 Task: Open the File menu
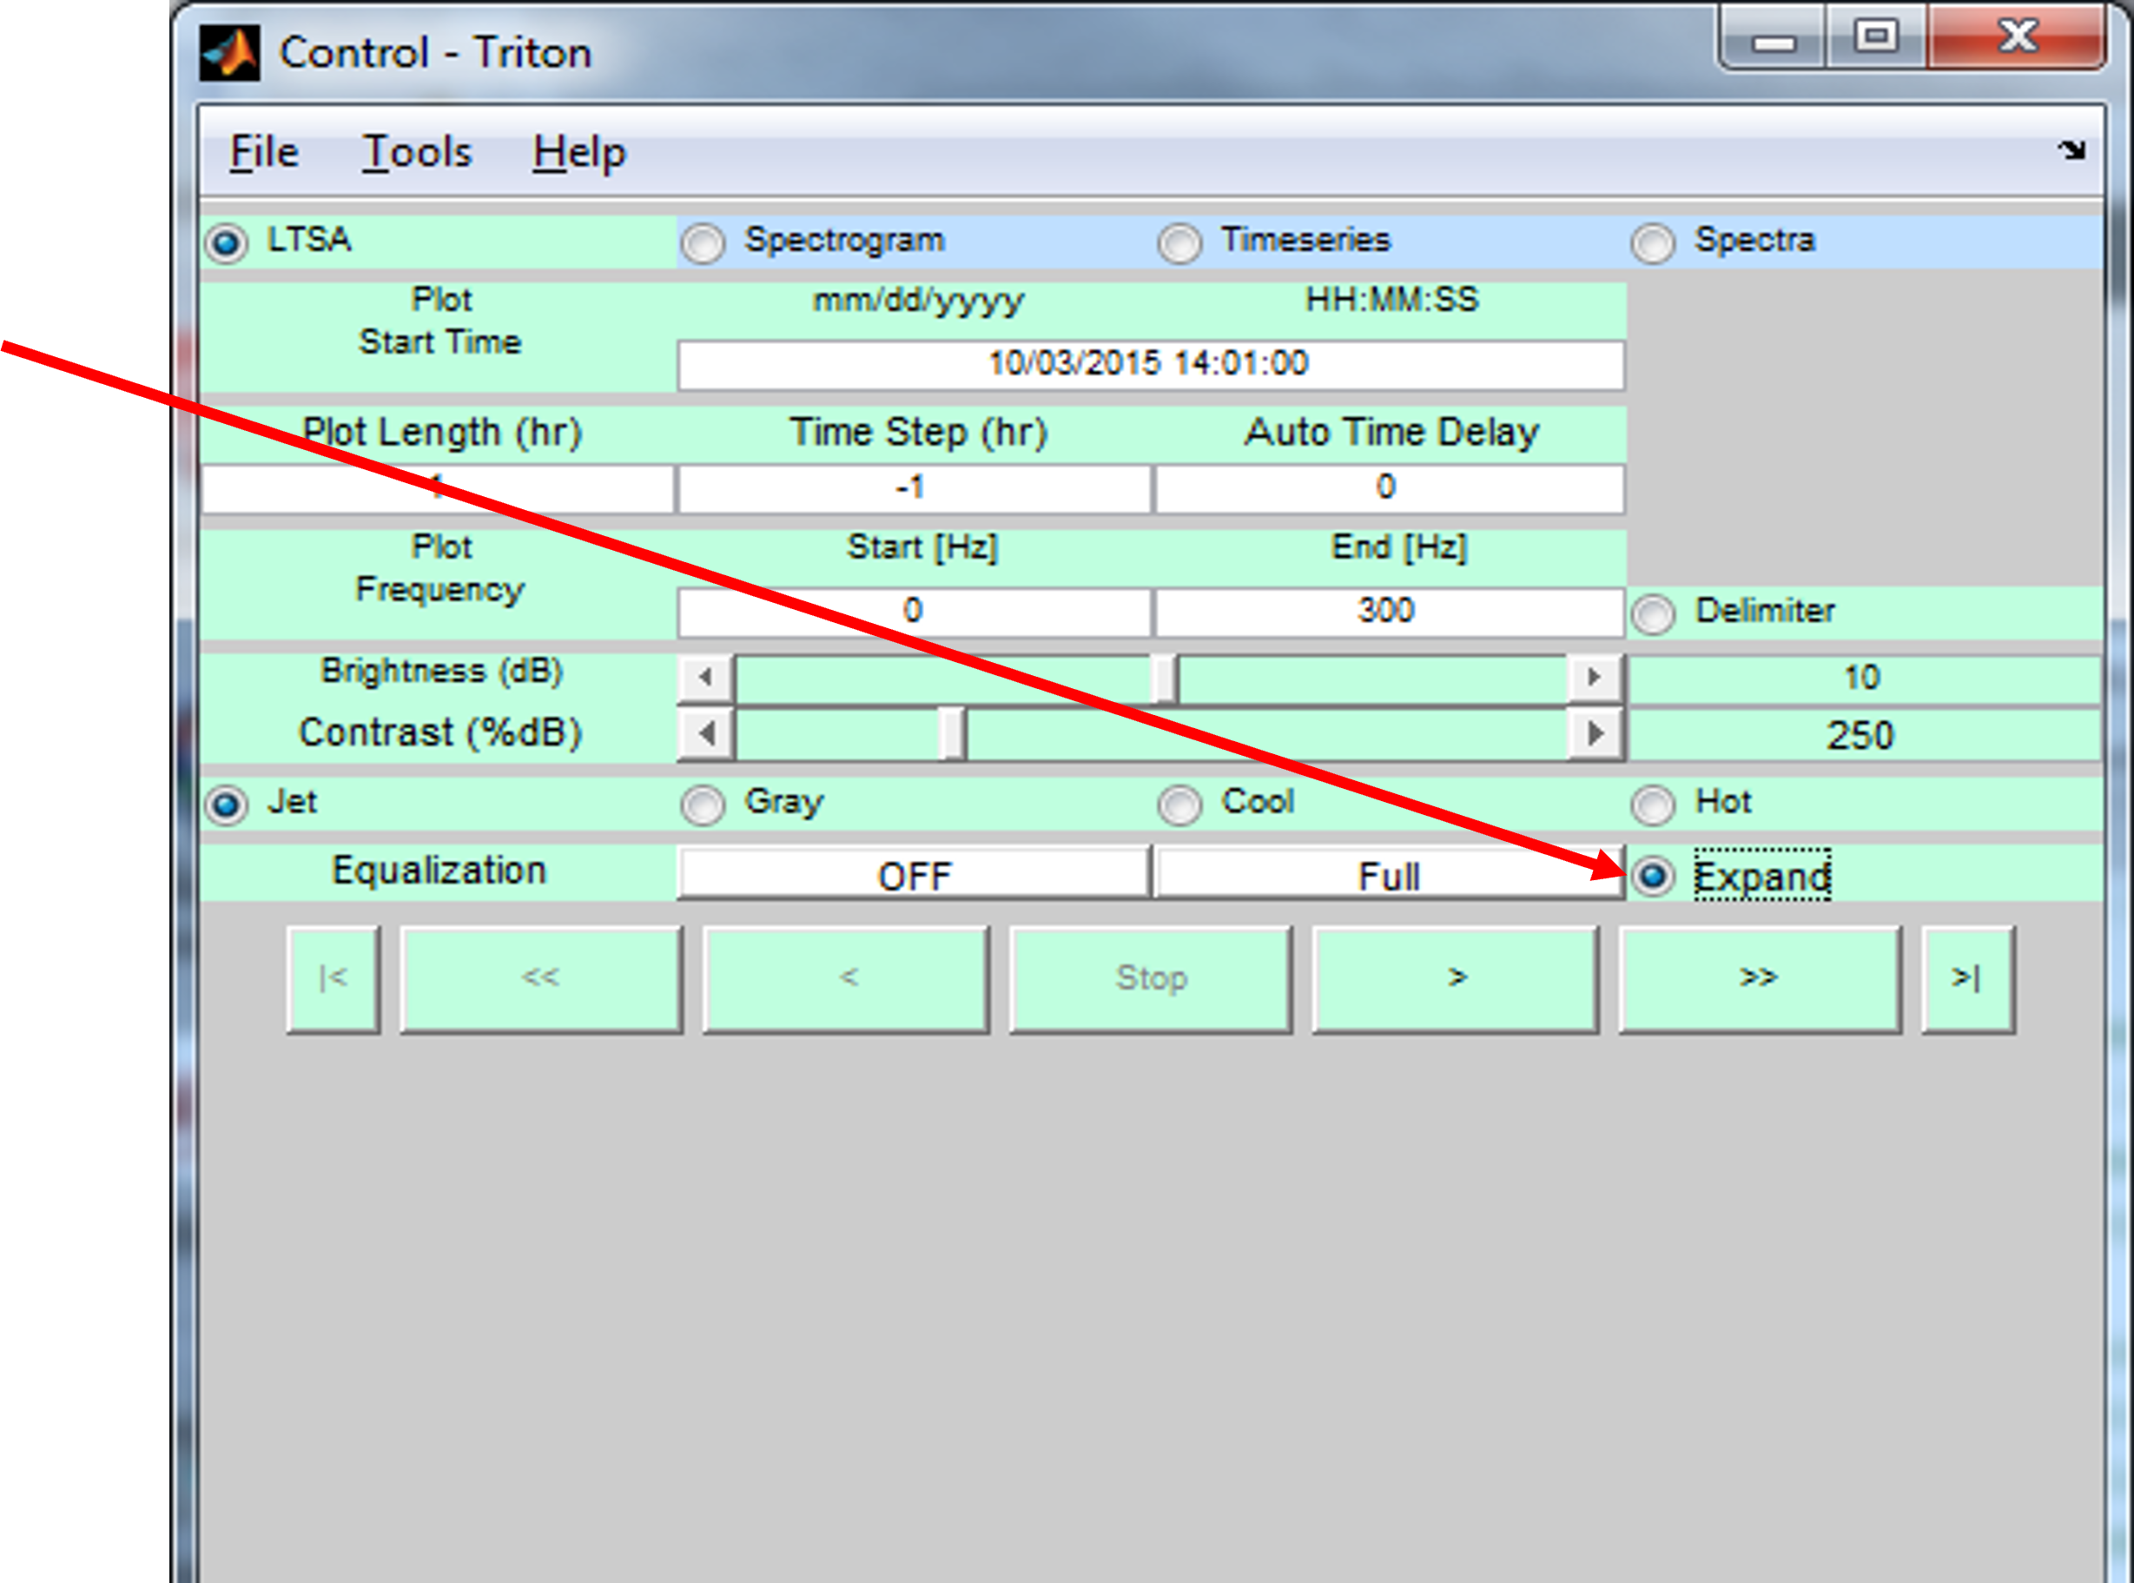click(264, 152)
